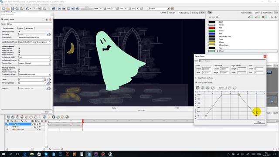The image size is (279, 157).
Task: Click the dark ring icon in timeline tools toolbar
Action: [54, 117]
